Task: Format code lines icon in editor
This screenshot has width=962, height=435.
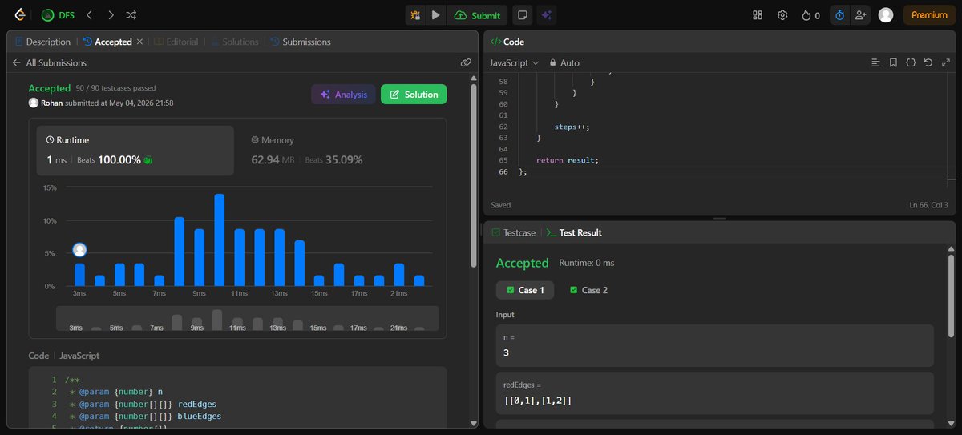Action: point(875,62)
